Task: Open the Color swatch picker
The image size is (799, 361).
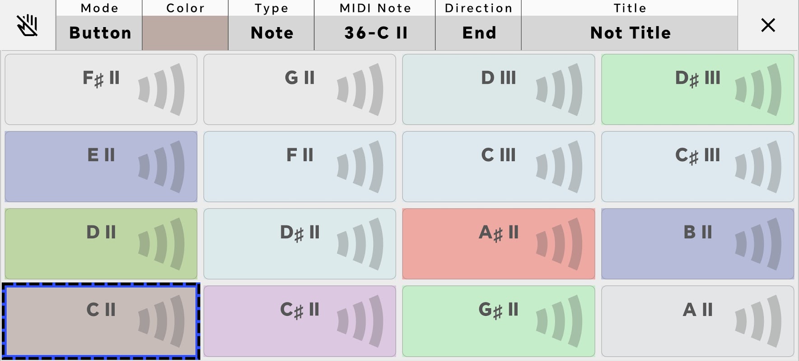Action: [x=185, y=33]
